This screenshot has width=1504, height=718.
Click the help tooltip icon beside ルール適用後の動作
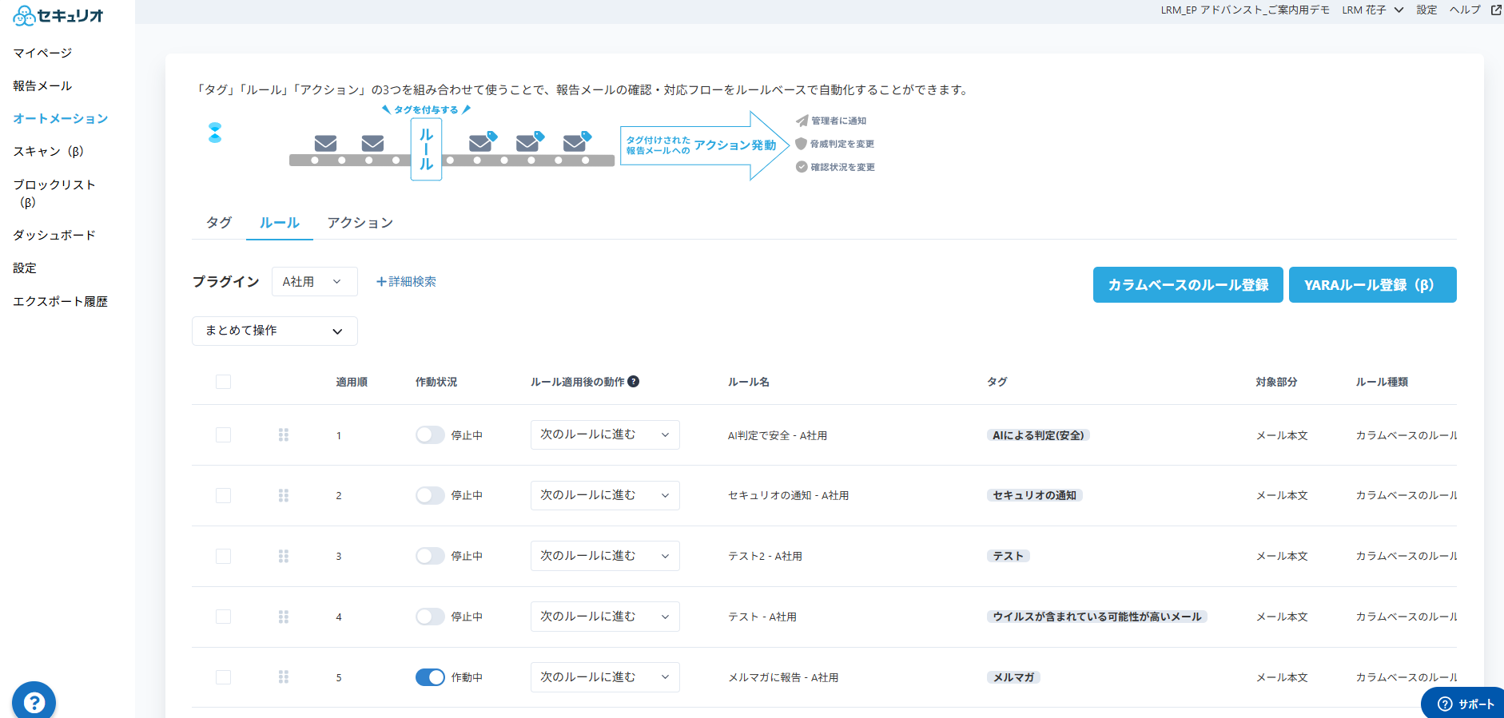(x=633, y=382)
